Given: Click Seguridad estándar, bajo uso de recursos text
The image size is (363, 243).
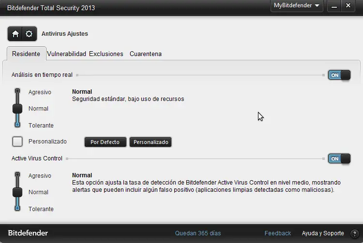Looking at the screenshot, I should 128,99.
